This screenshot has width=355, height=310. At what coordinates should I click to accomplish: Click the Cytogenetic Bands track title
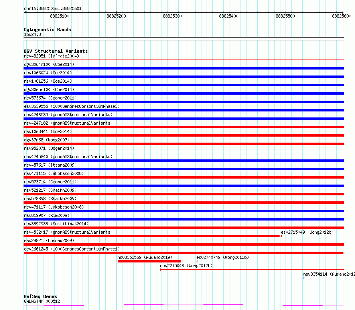click(47, 30)
